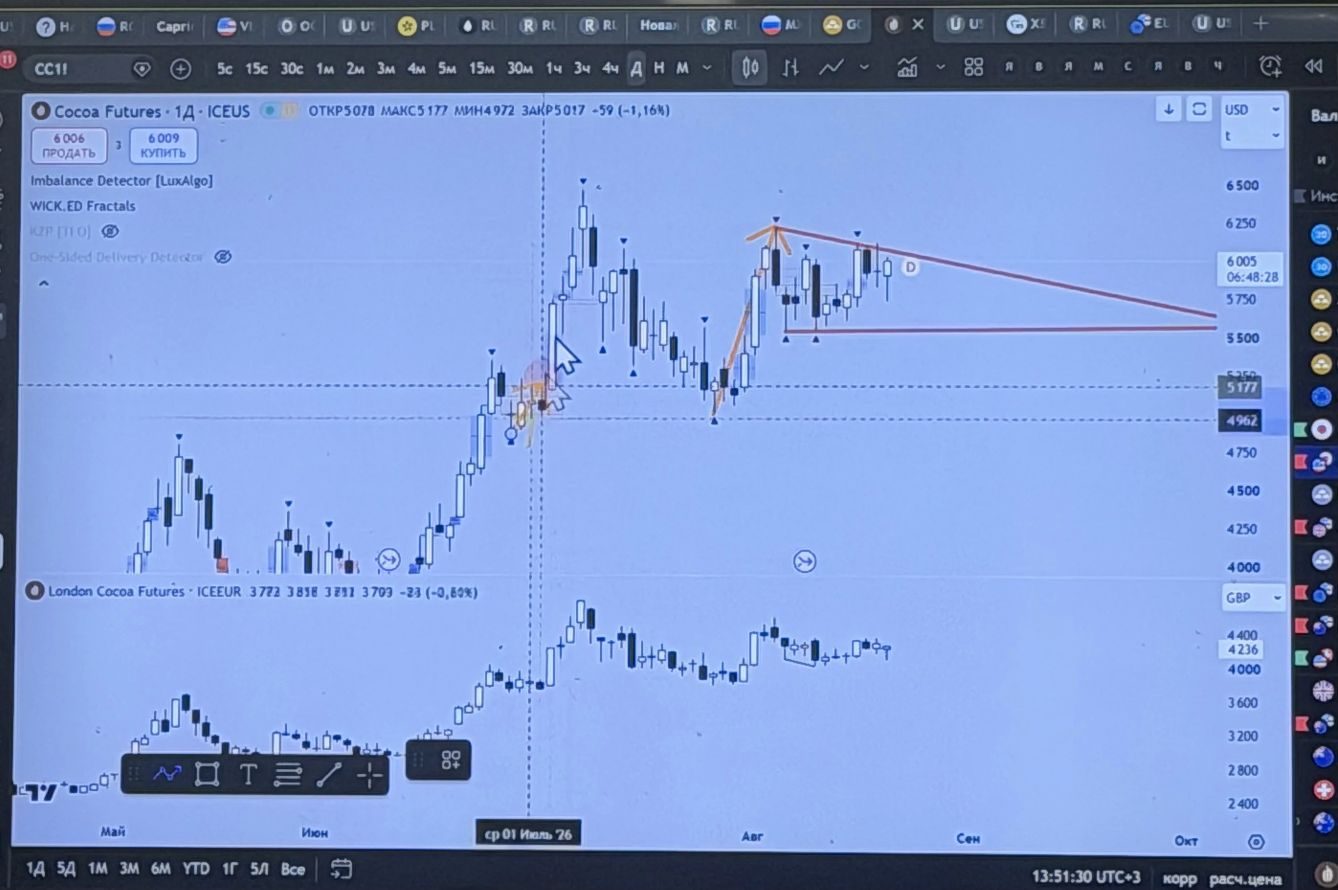This screenshot has height=890, width=1338.
Task: Click the КУПИТЬ 6 009 buy button
Action: point(164,146)
